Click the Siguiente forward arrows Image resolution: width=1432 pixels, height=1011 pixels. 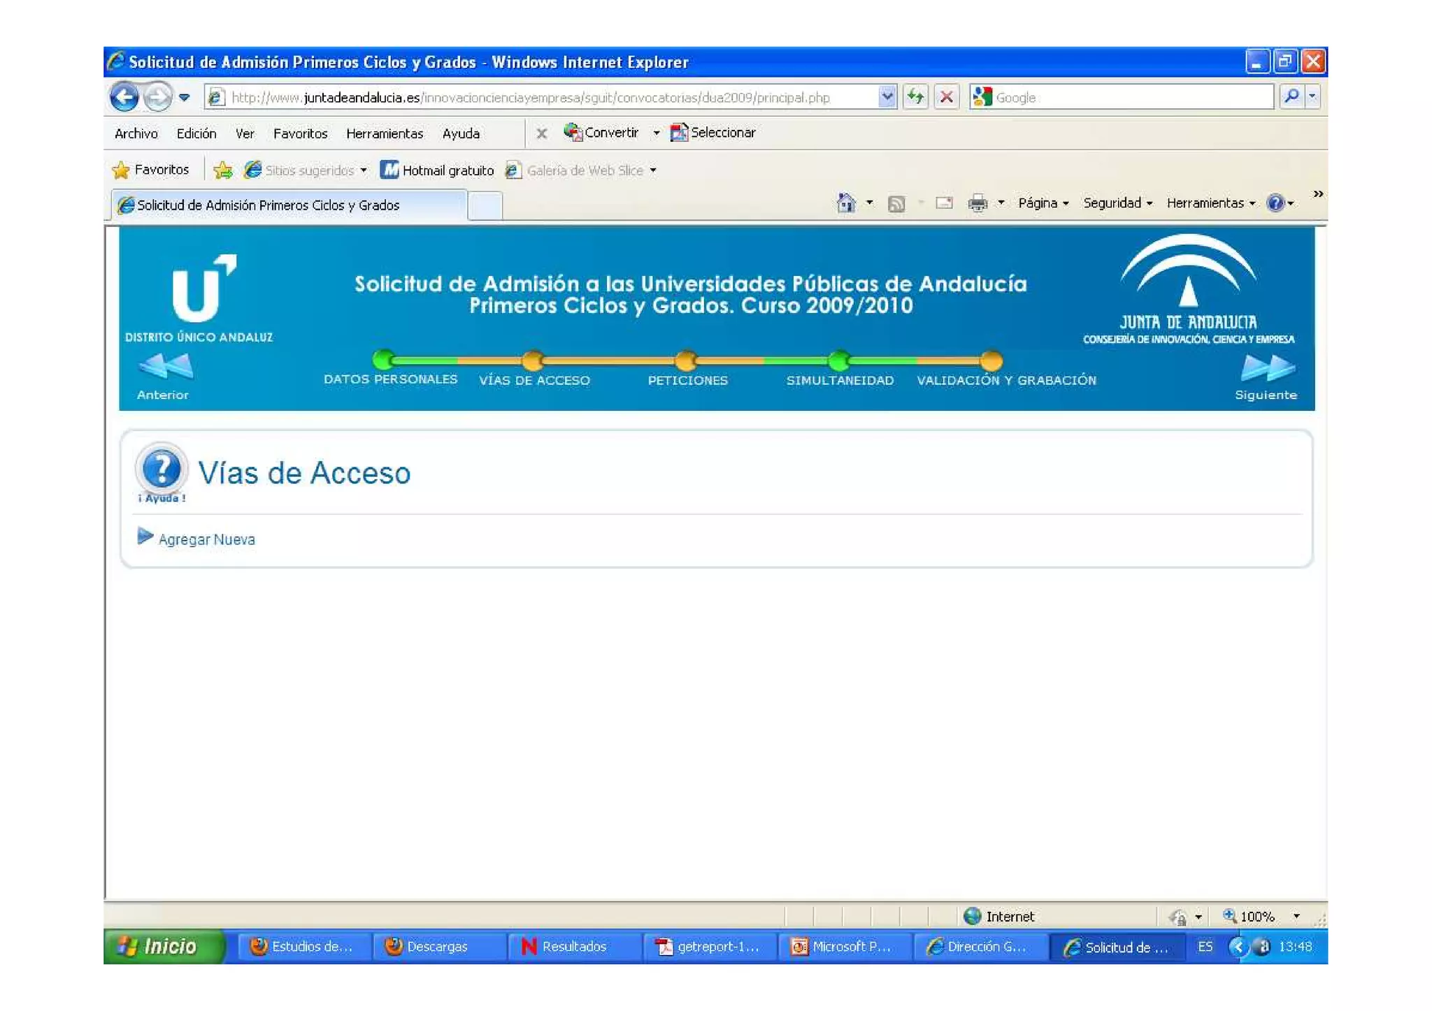1268,368
